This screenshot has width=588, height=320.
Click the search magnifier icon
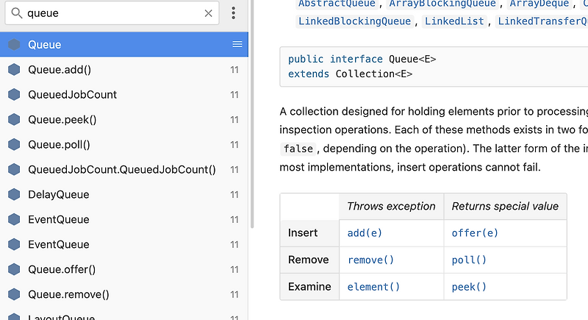[x=16, y=13]
